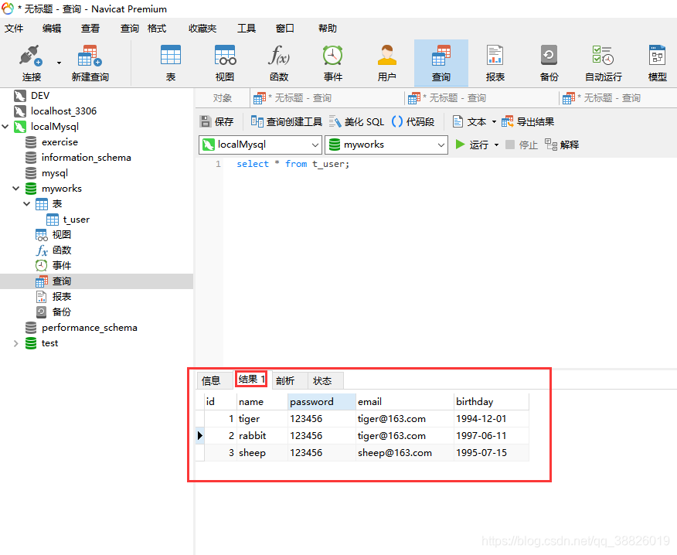This screenshot has width=677, height=555.
Task: Open the Favorites (收藏夹) menu
Action: (202, 29)
